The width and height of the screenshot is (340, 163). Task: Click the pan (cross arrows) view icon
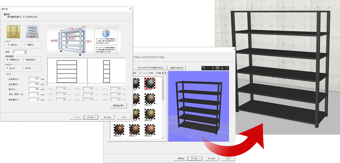coord(213,68)
